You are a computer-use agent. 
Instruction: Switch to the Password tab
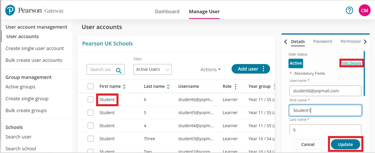(x=322, y=41)
